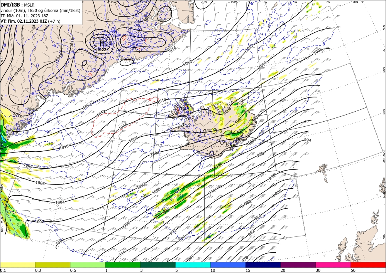Click the '10W' longitude label at top
This screenshot has width=386, height=273.
coord(264,2)
